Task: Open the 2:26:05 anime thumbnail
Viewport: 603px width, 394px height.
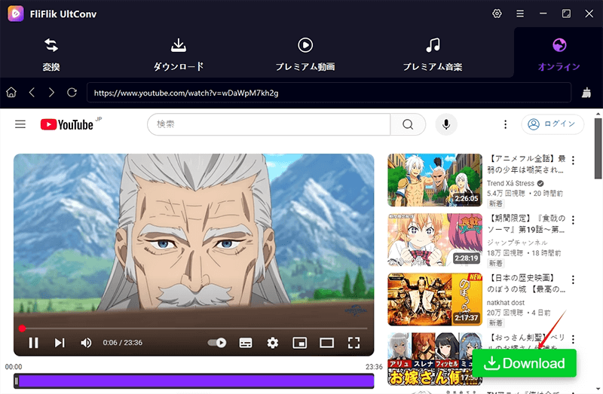Action: [435, 180]
